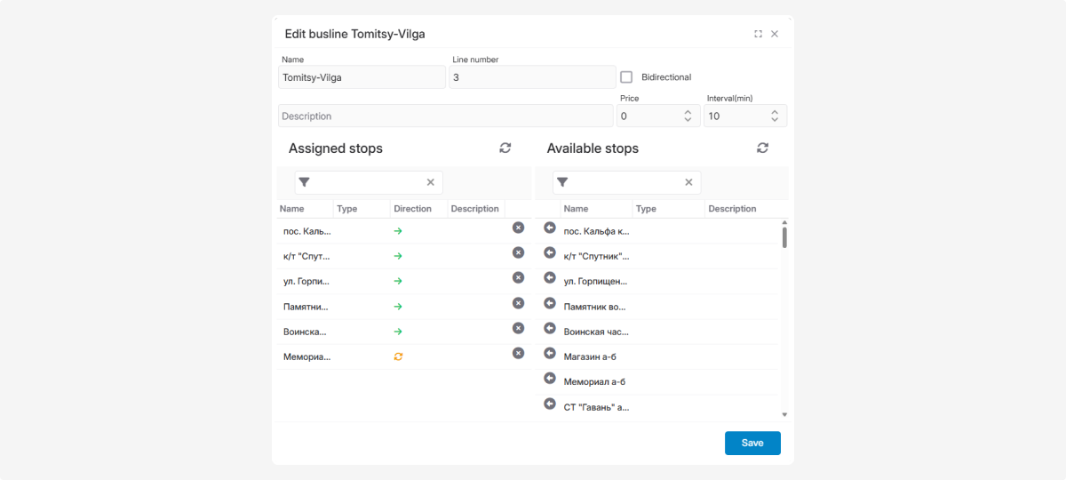
Task: Add СТ "Гавань" stop to line
Action: tap(549, 404)
